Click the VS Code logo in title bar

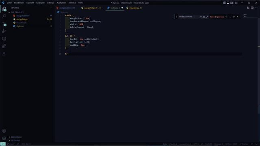pyautogui.click(x=3, y=3)
